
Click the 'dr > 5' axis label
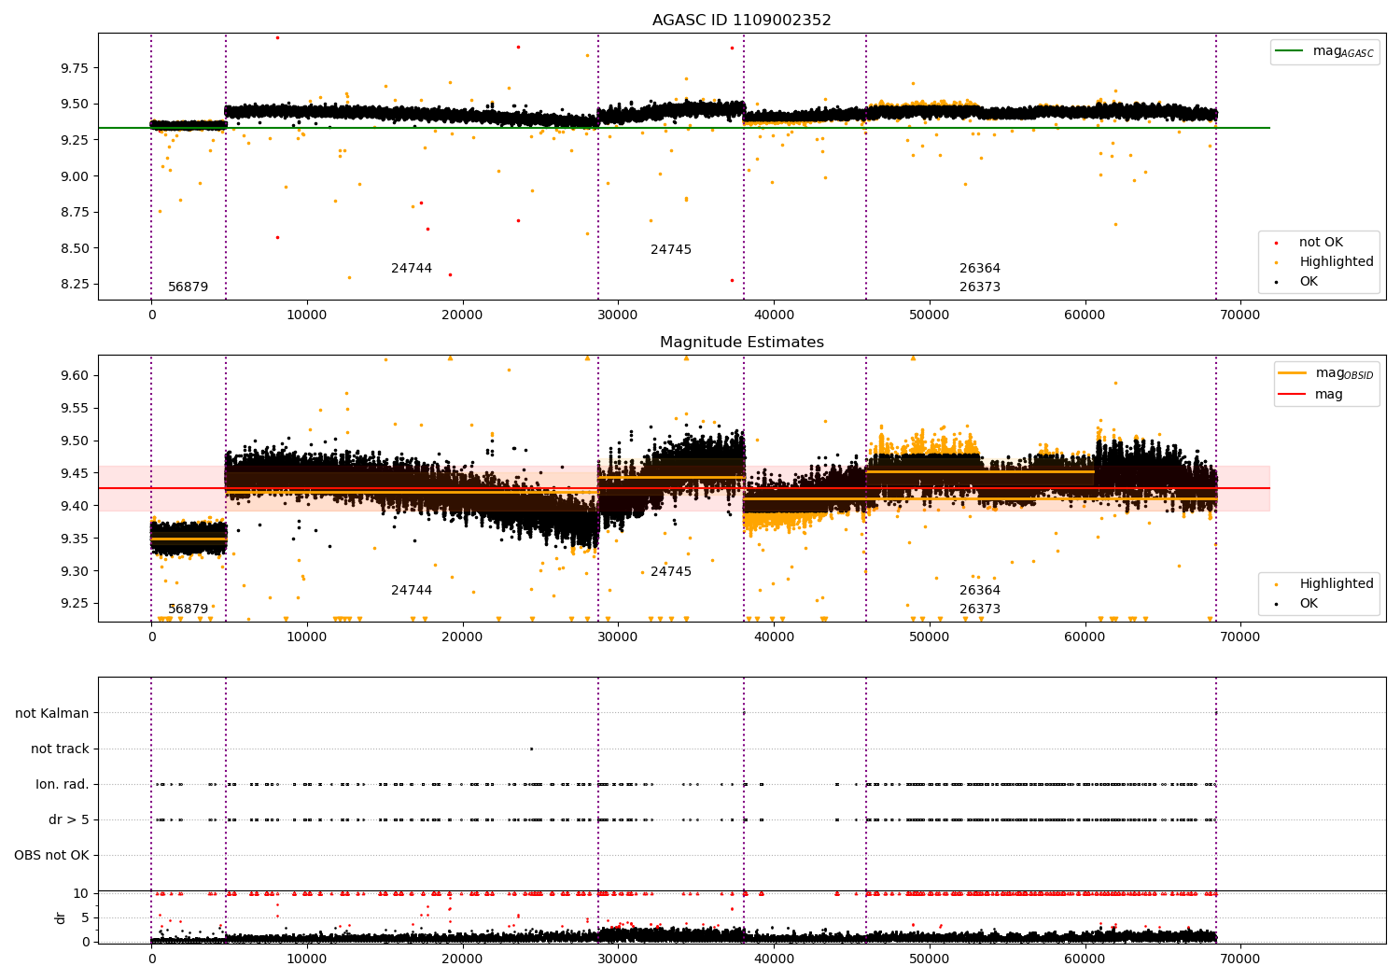(69, 820)
